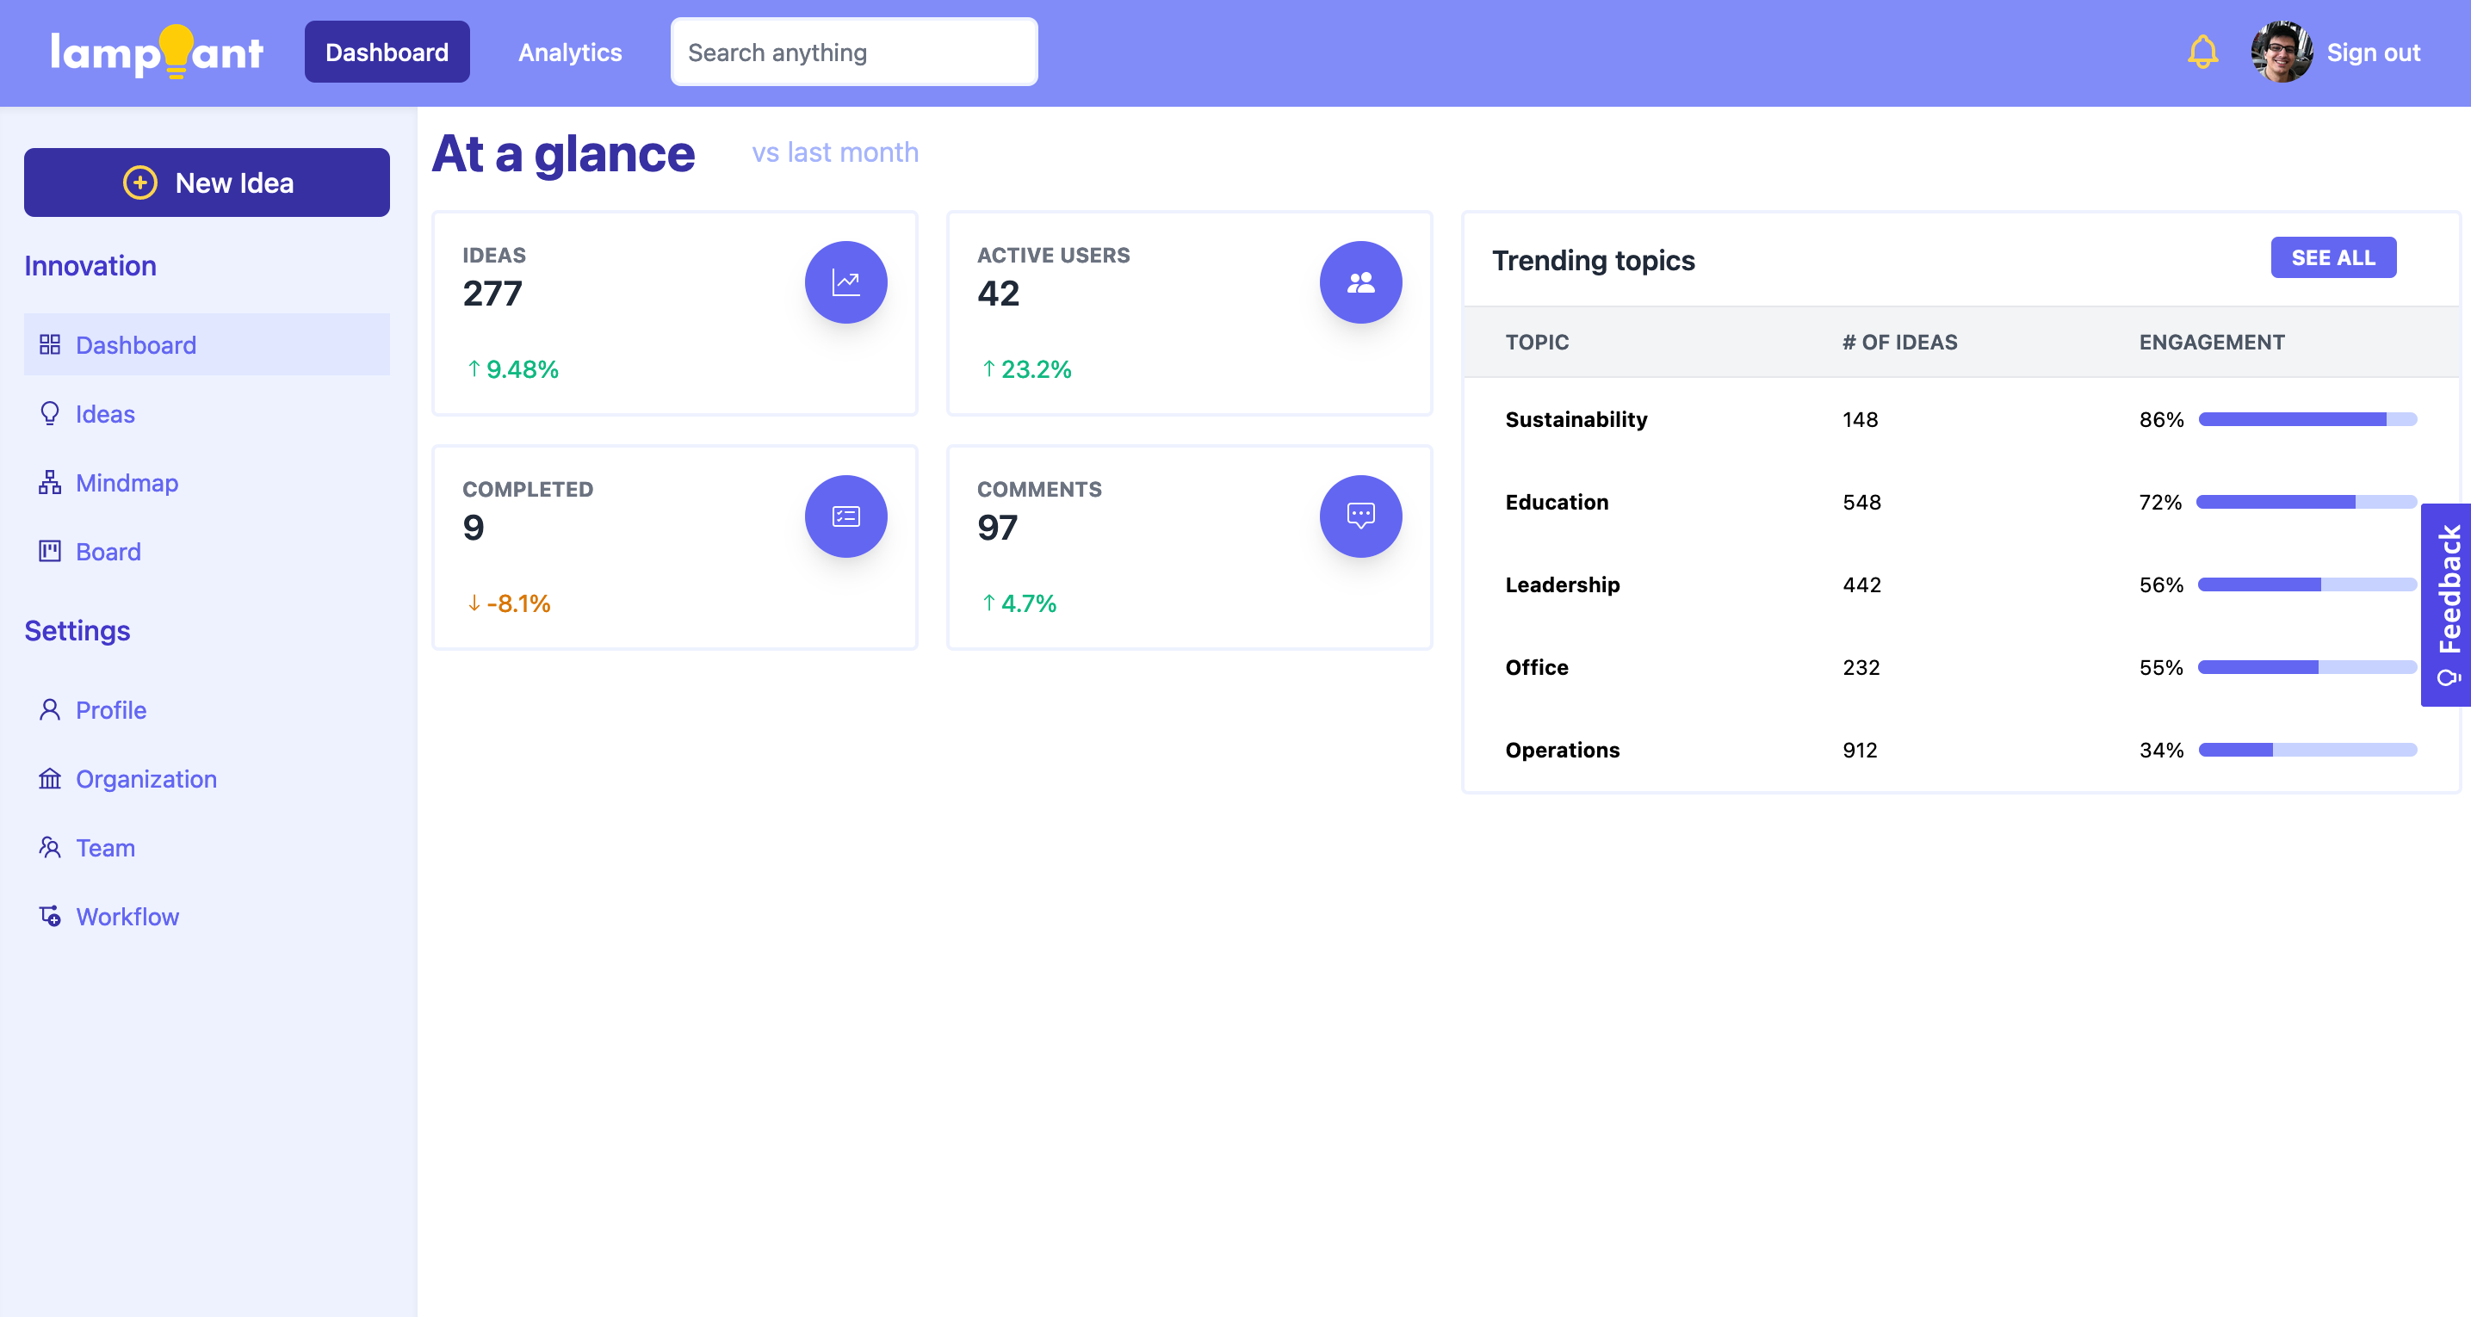Click the Sustainability engagement progress bar

[2307, 419]
